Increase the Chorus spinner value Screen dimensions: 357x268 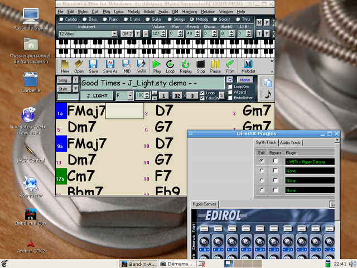tap(214, 32)
